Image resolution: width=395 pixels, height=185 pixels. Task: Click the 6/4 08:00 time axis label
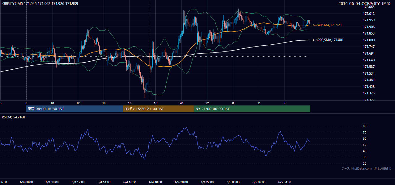tap(26, 182)
